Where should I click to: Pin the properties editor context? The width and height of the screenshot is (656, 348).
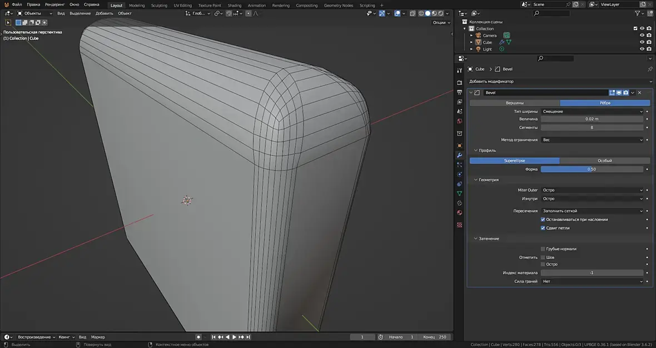tap(650, 69)
